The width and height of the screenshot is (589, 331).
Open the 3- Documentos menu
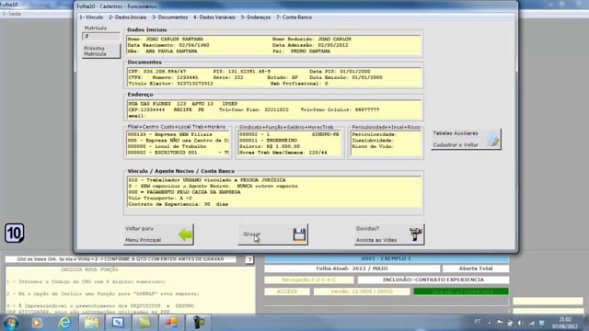tap(169, 17)
